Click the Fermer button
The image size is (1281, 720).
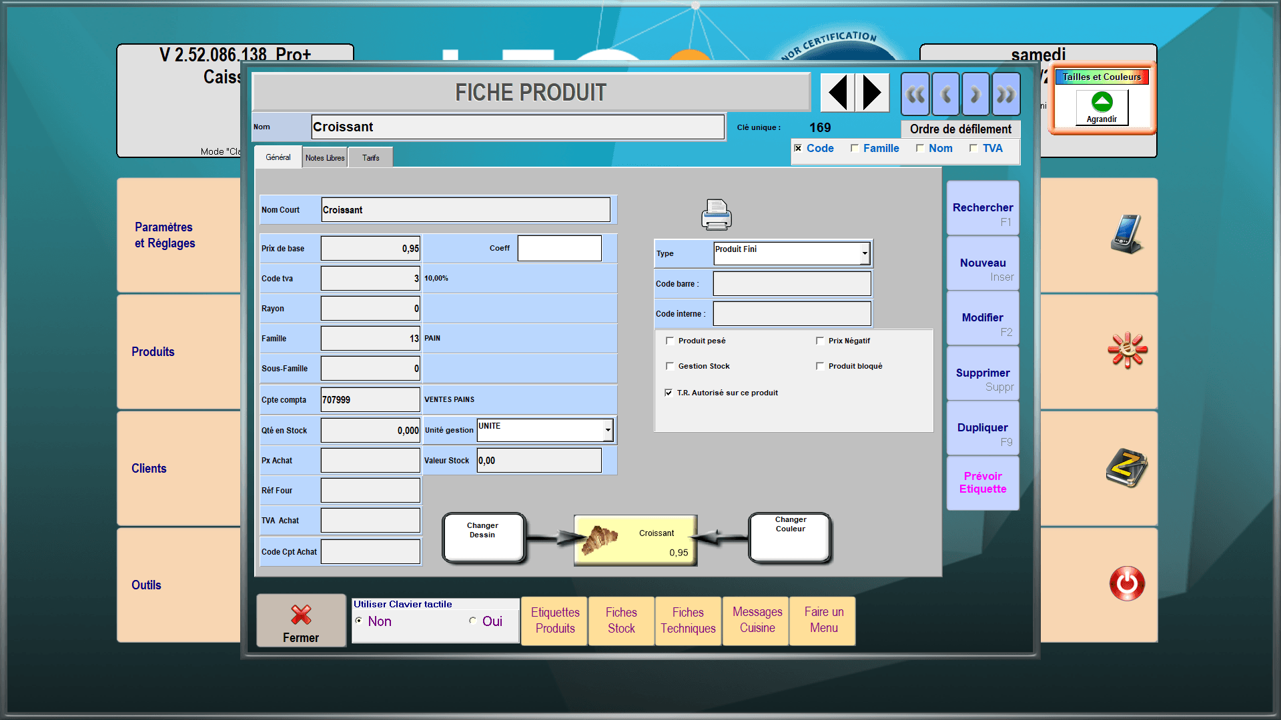(301, 621)
